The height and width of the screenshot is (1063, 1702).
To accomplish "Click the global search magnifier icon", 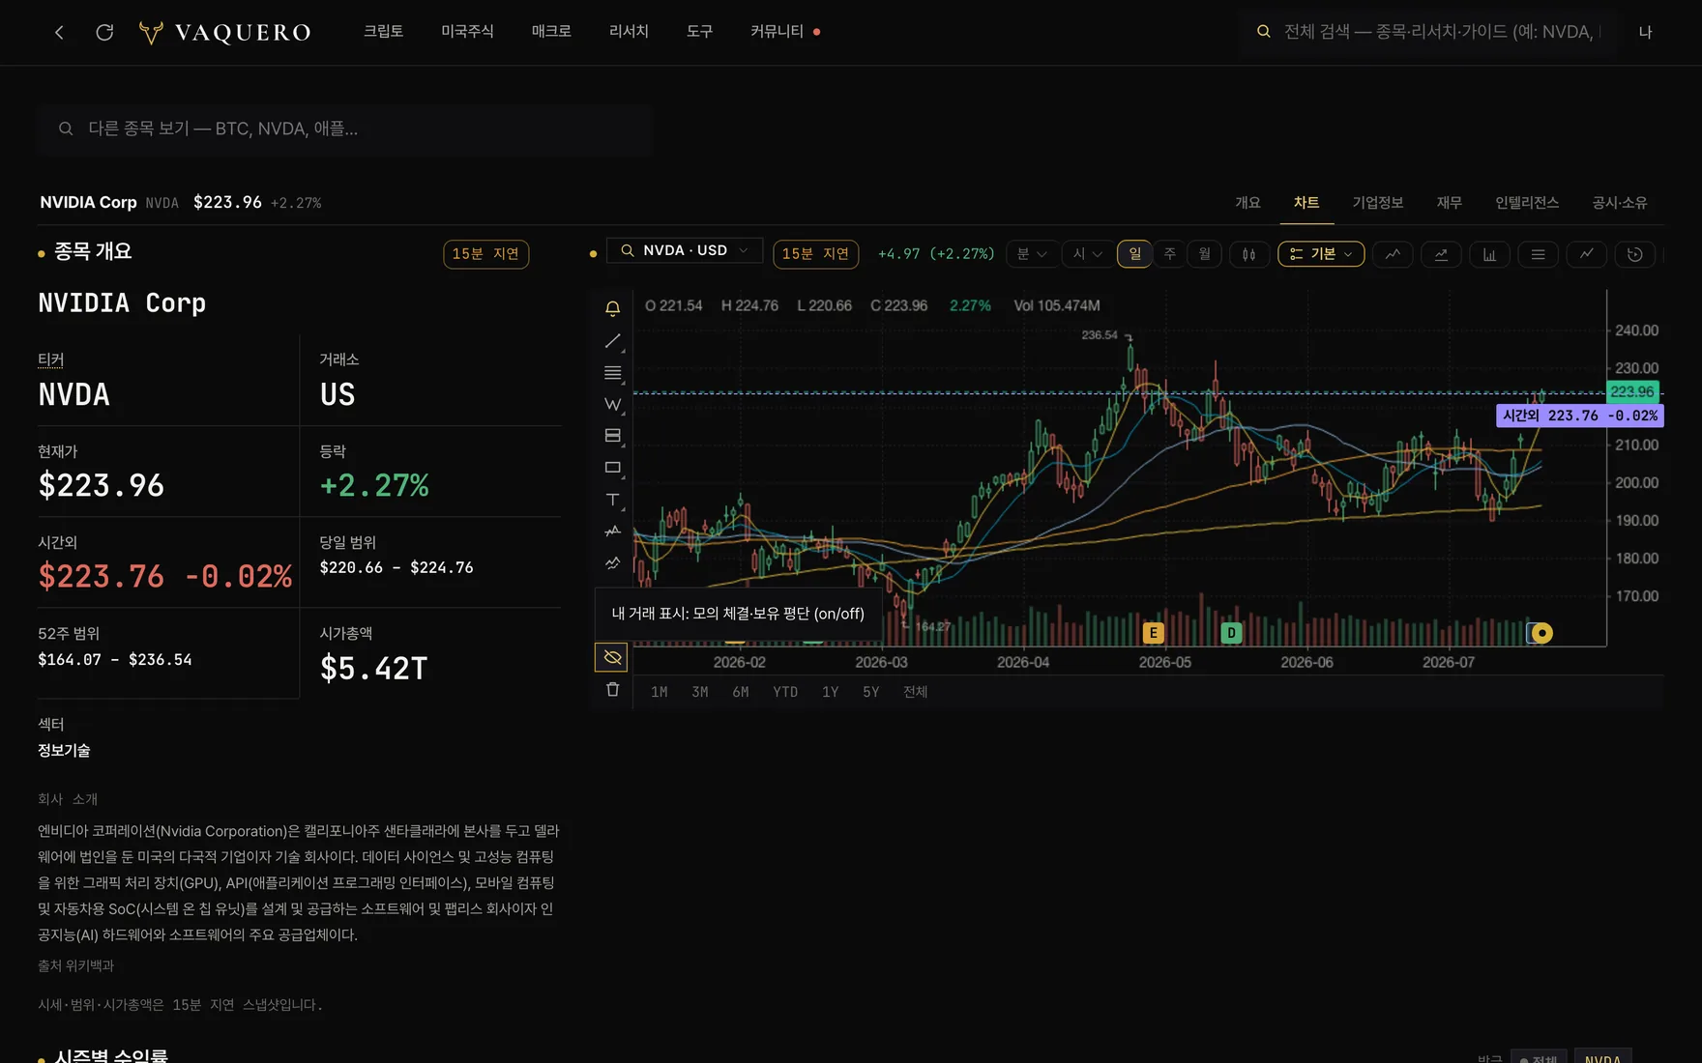I will 1263,32.
